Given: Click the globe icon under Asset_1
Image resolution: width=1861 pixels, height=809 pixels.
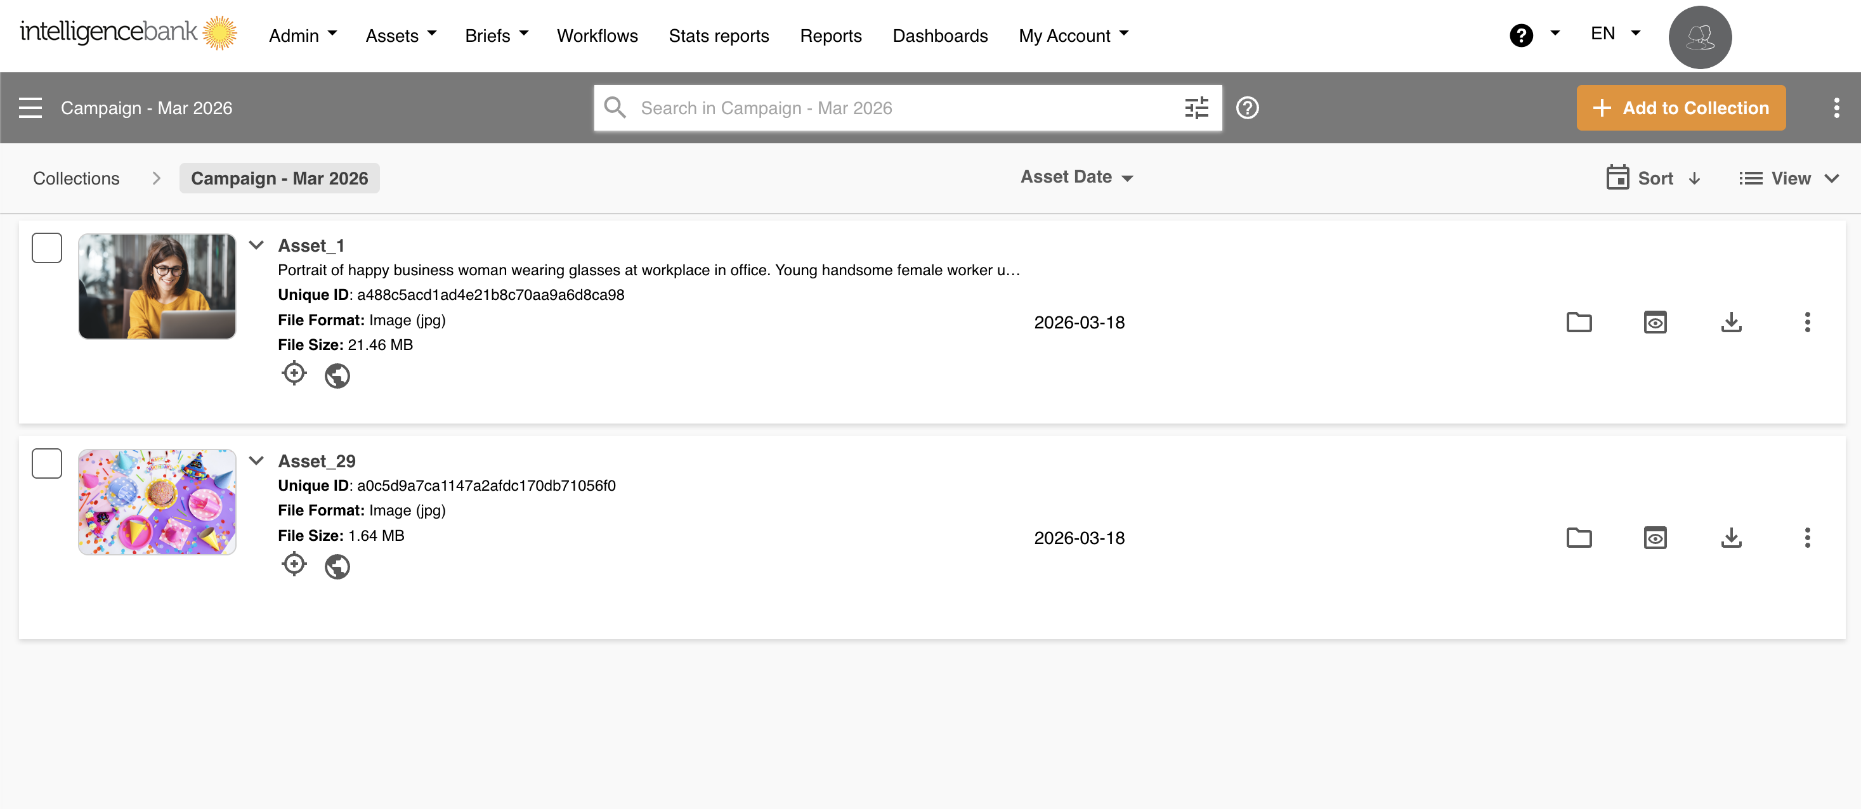Looking at the screenshot, I should (x=337, y=375).
